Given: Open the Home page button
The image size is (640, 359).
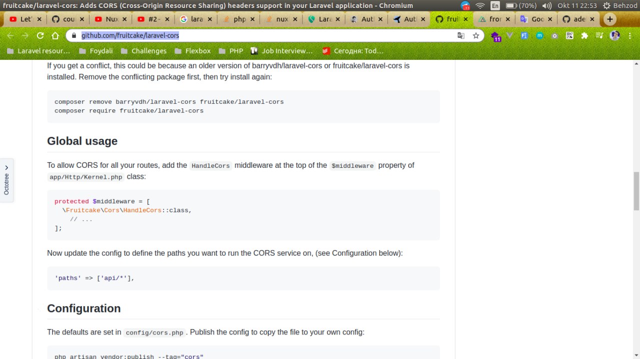Looking at the screenshot, I should pos(55,36).
